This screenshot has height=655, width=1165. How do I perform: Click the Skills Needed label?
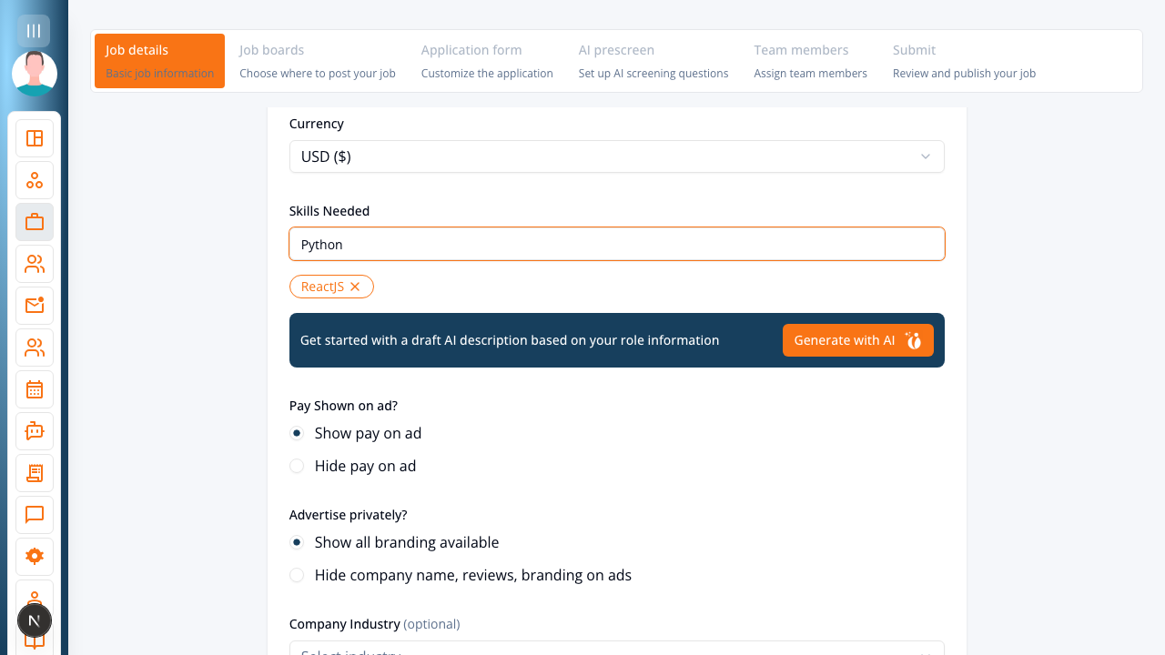pos(329,211)
